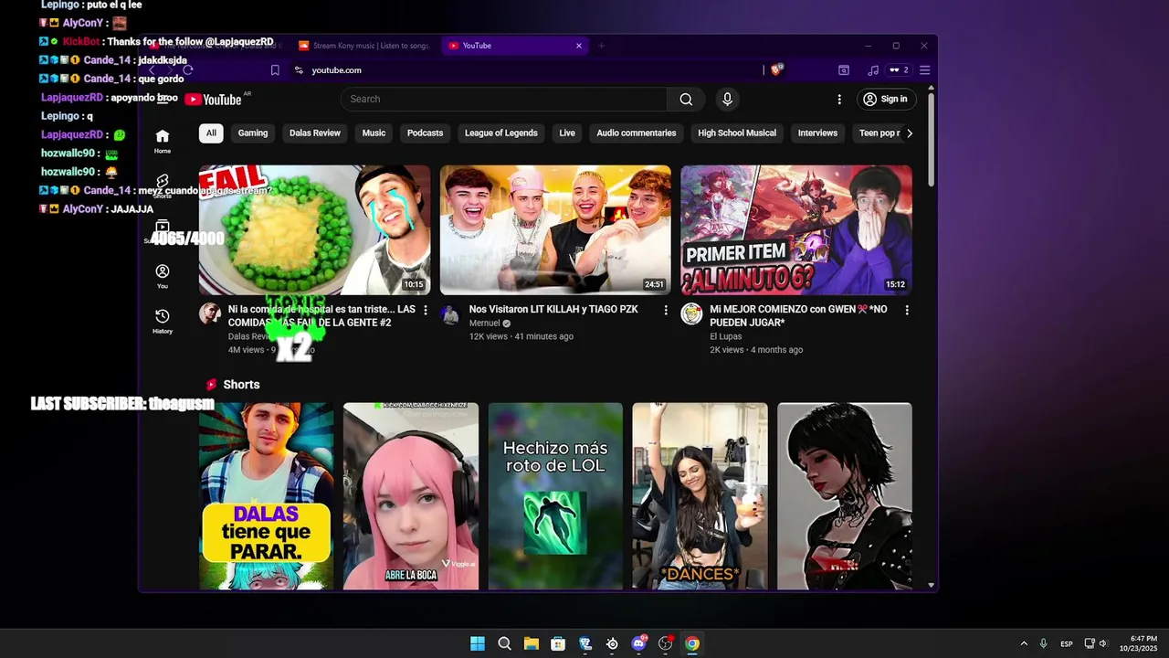
Task: Open Nos Visitaron LIT KILLAH thumbnail
Action: click(555, 230)
